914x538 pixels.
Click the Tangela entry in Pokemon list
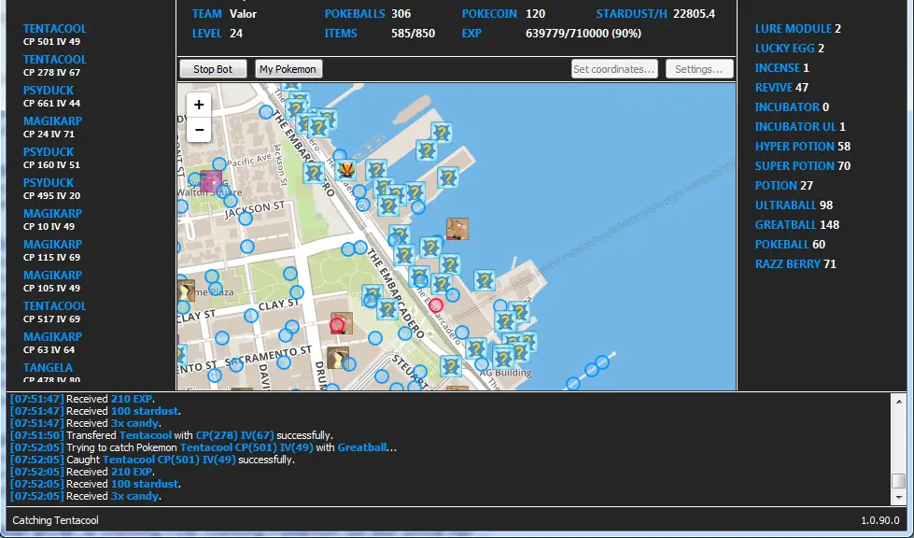[x=49, y=368]
